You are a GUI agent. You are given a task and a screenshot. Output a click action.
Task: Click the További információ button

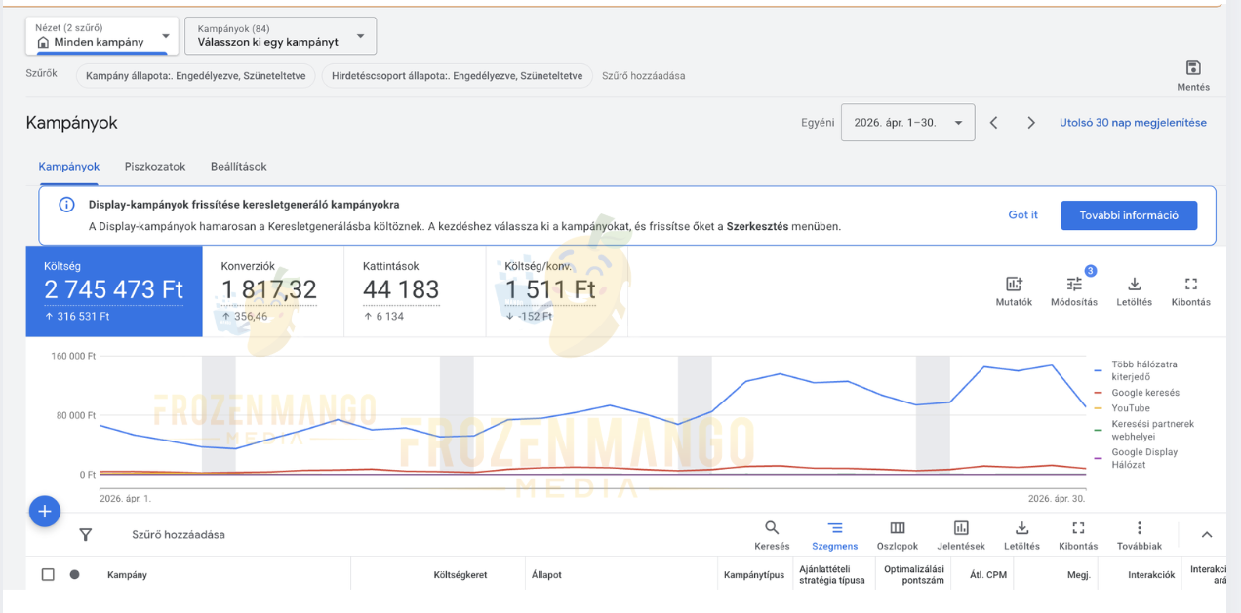pyautogui.click(x=1129, y=215)
